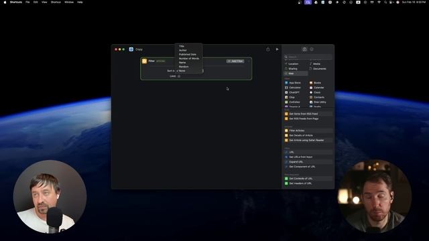Add Get Details of Article action
This screenshot has width=429, height=241.
tap(308, 135)
